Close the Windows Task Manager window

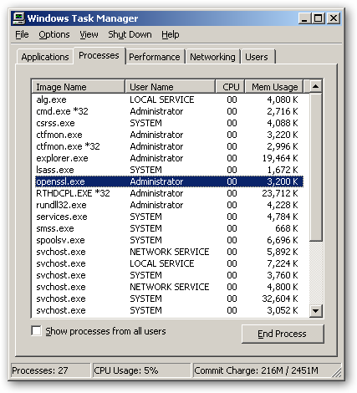[333, 18]
